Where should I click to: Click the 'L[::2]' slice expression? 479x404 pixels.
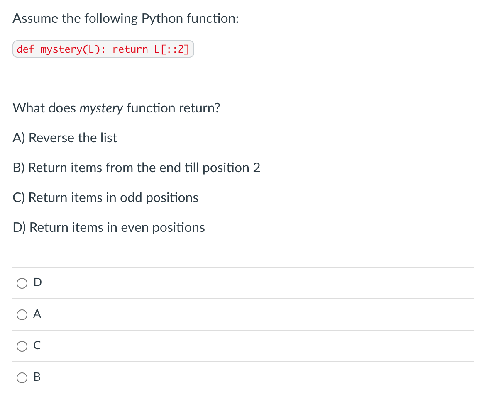[172, 49]
